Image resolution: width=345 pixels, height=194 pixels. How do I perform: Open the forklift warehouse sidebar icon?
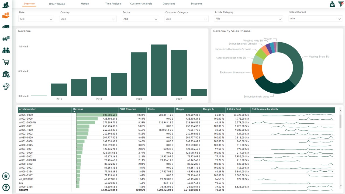(x=6, y=39)
